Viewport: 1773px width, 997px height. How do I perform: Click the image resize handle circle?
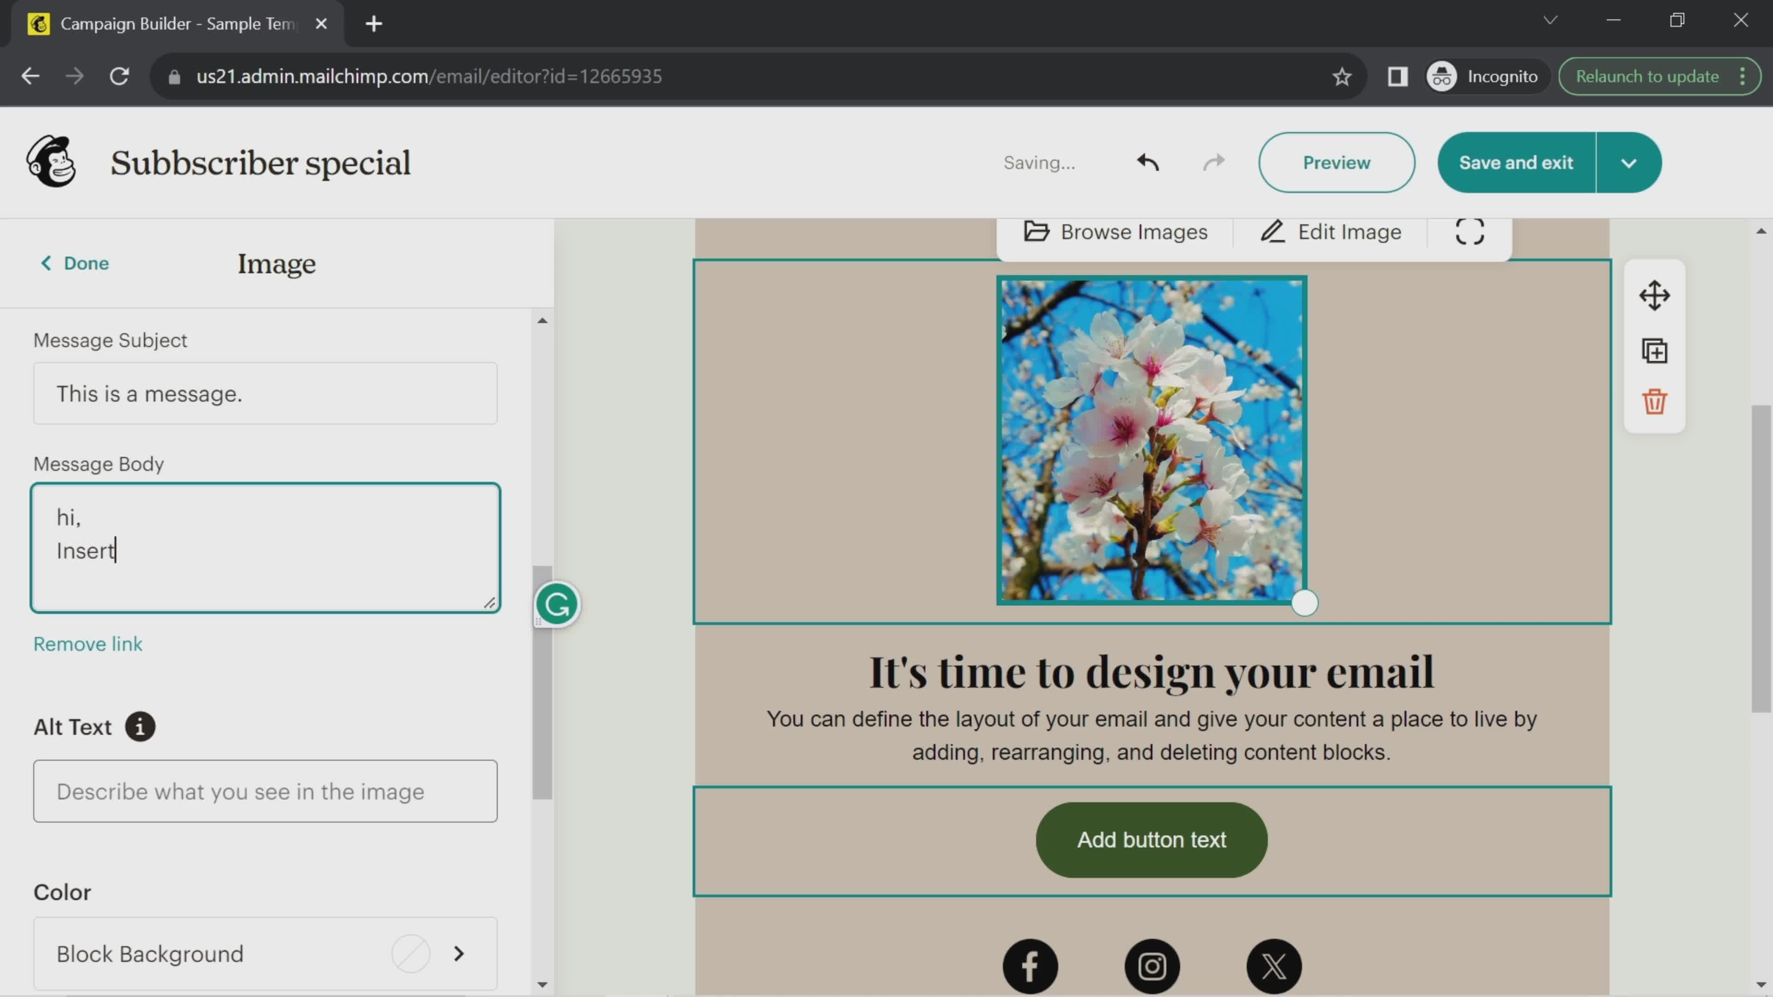tap(1304, 603)
